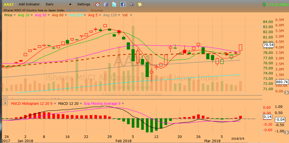Click the green up-arrow price change indicator

[x=263, y=4]
